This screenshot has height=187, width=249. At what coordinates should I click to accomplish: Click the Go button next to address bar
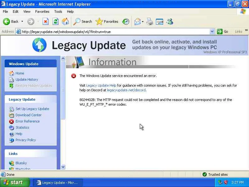coord(223,31)
